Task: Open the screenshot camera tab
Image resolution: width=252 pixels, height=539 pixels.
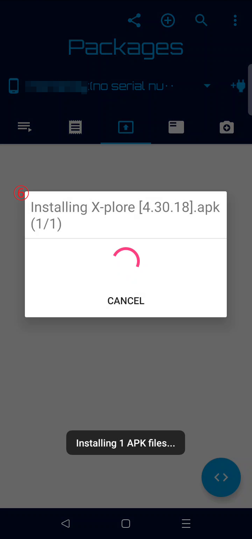Action: 227,127
